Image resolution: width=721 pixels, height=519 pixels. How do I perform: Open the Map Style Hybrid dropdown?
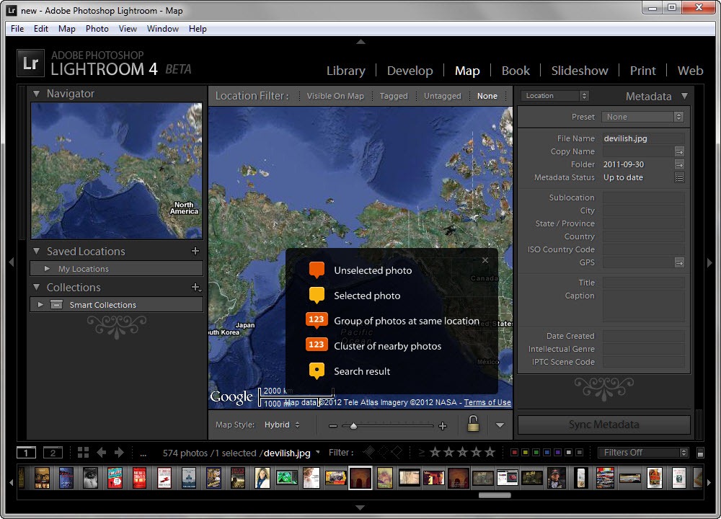[x=282, y=425]
